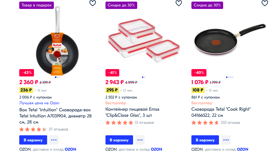Screen dimensions: 277x158
Task: Open more options for Tefal Intuition wok
Action: point(54,140)
